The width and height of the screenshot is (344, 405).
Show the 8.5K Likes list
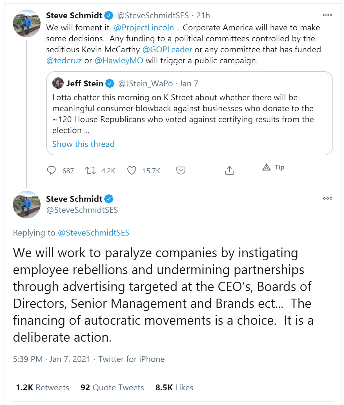(174, 388)
